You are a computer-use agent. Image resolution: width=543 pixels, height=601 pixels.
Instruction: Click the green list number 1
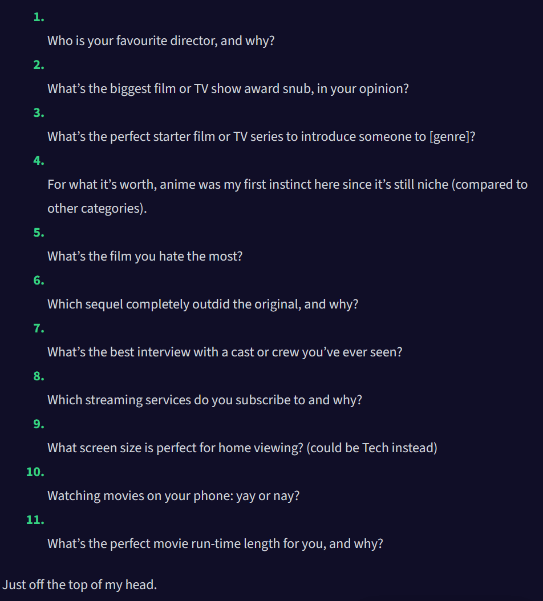click(x=39, y=17)
